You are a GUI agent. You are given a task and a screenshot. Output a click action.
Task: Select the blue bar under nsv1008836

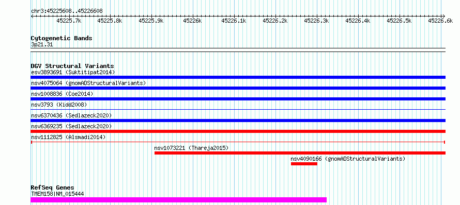(238, 99)
